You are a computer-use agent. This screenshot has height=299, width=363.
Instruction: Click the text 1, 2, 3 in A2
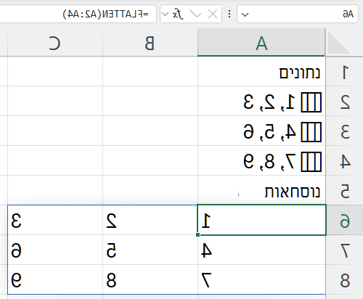tap(269, 102)
